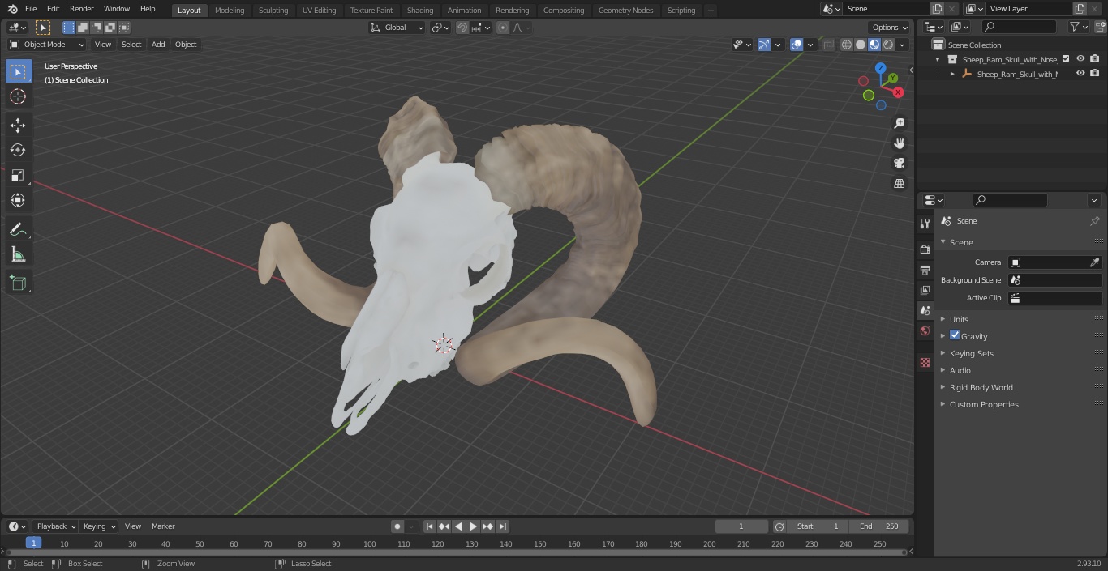Open the Object Mode dropdown
1108x571 pixels.
pyautogui.click(x=47, y=45)
